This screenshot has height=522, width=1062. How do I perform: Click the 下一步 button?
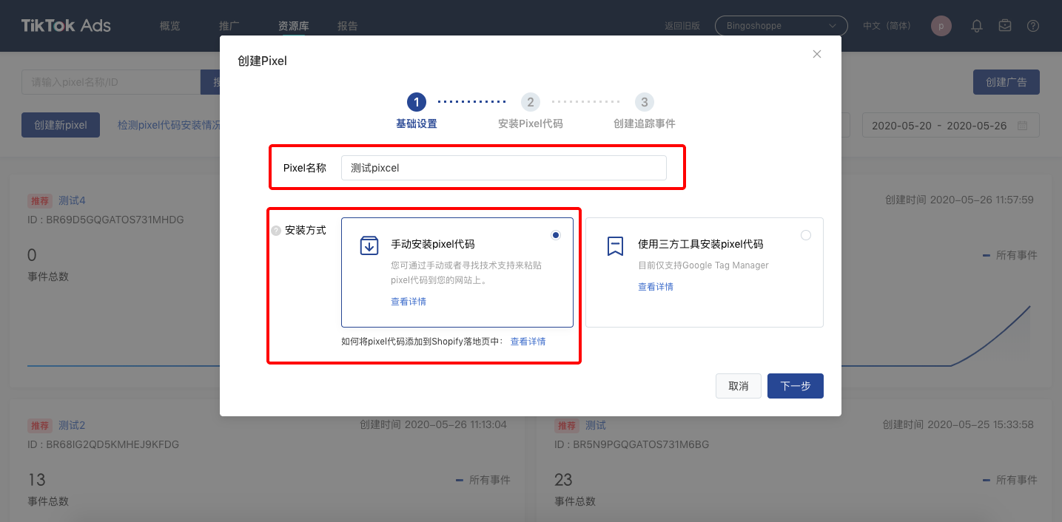tap(795, 386)
